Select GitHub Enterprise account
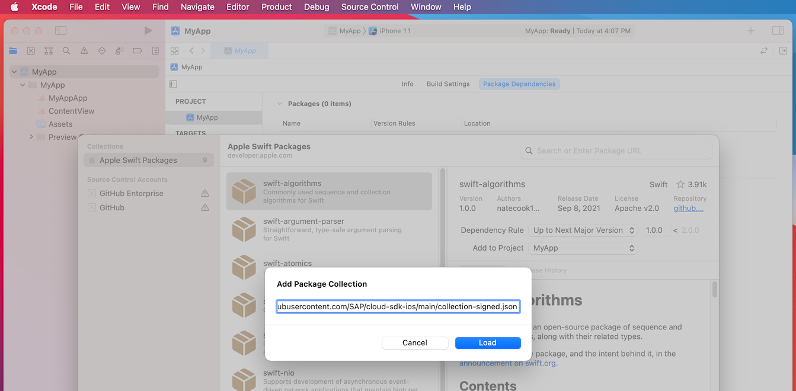The width and height of the screenshot is (796, 391). [x=131, y=193]
